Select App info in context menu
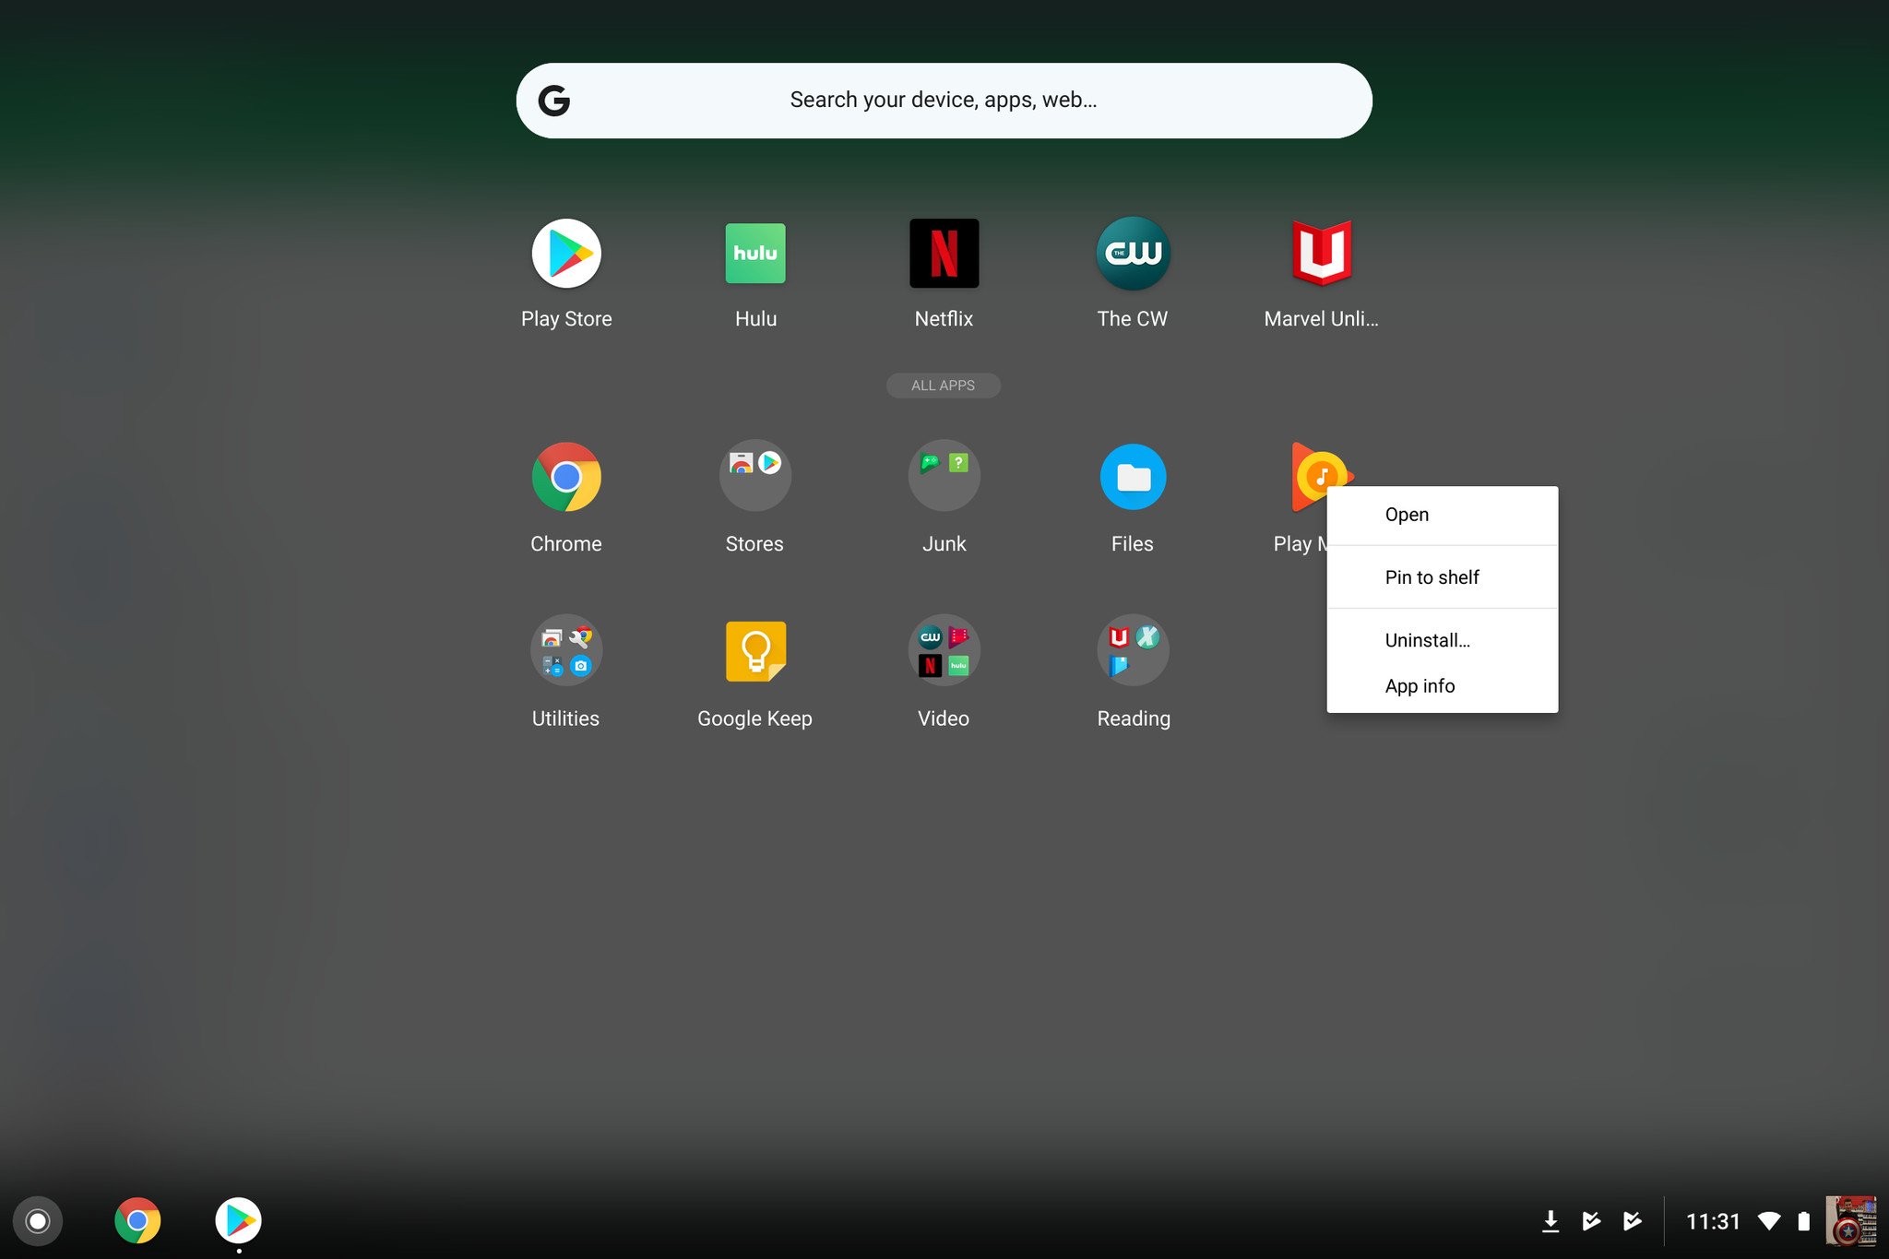 tap(1420, 686)
